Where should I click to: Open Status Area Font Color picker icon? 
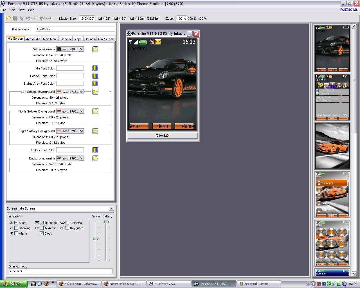click(x=95, y=84)
